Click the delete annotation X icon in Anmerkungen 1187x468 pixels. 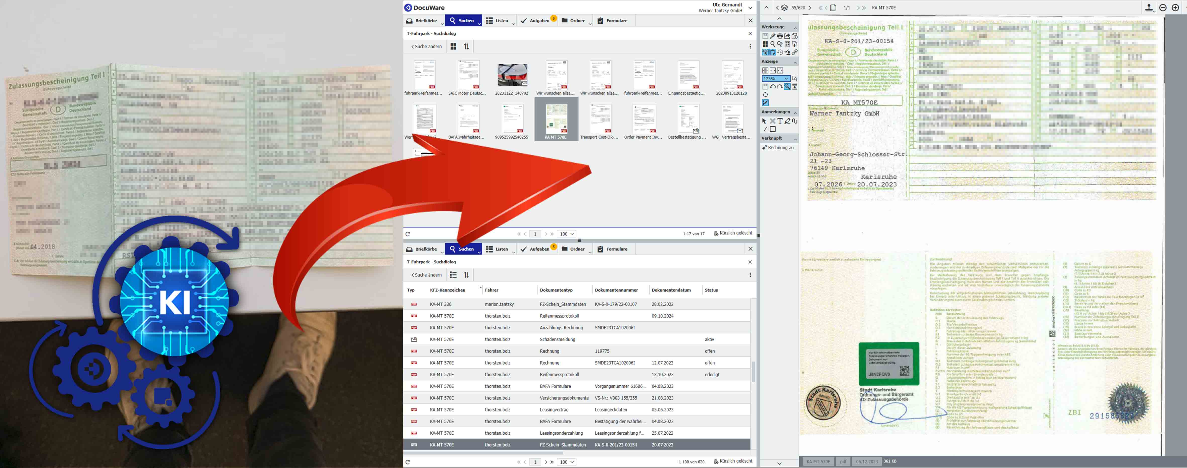click(x=773, y=121)
